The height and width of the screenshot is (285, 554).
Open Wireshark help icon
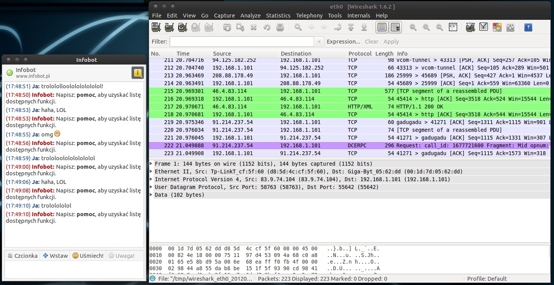click(x=528, y=27)
